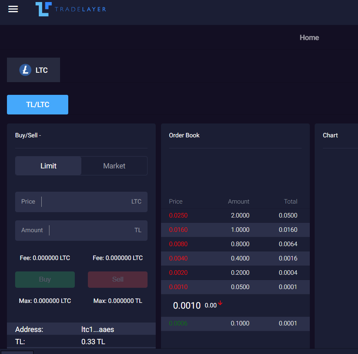This screenshot has width=358, height=354.
Task: Select buy order at price 0.0006
Action: 235,324
